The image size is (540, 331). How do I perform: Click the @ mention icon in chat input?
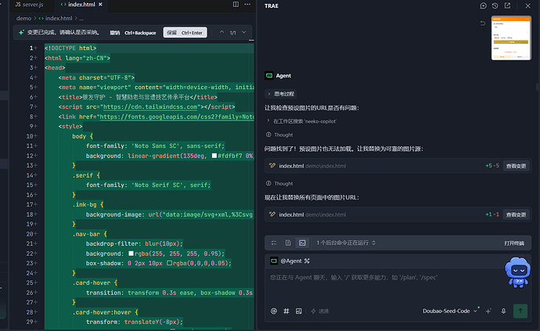274,311
